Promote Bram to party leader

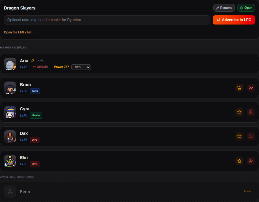(239, 88)
